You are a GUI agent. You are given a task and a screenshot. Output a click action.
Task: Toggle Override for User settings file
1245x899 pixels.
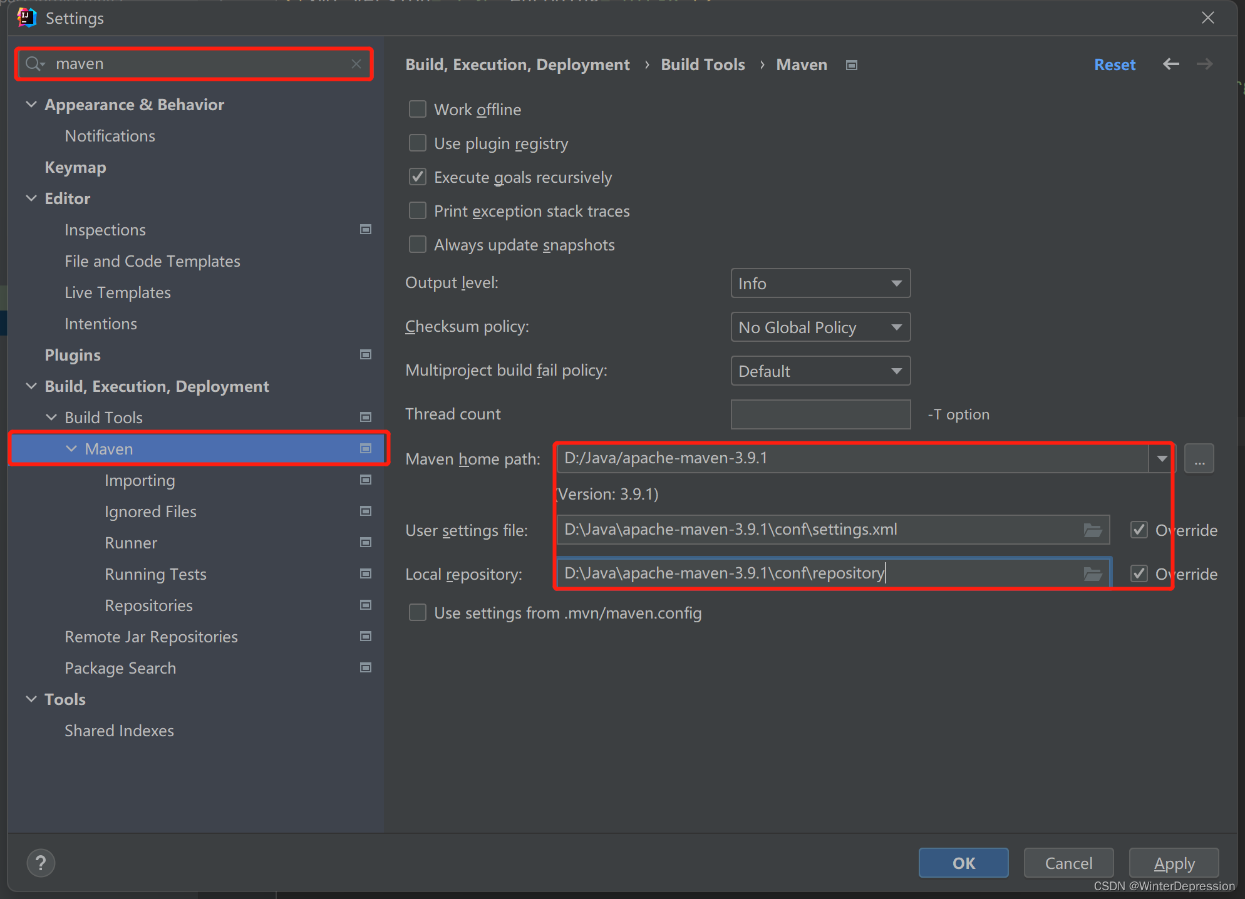coord(1139,530)
